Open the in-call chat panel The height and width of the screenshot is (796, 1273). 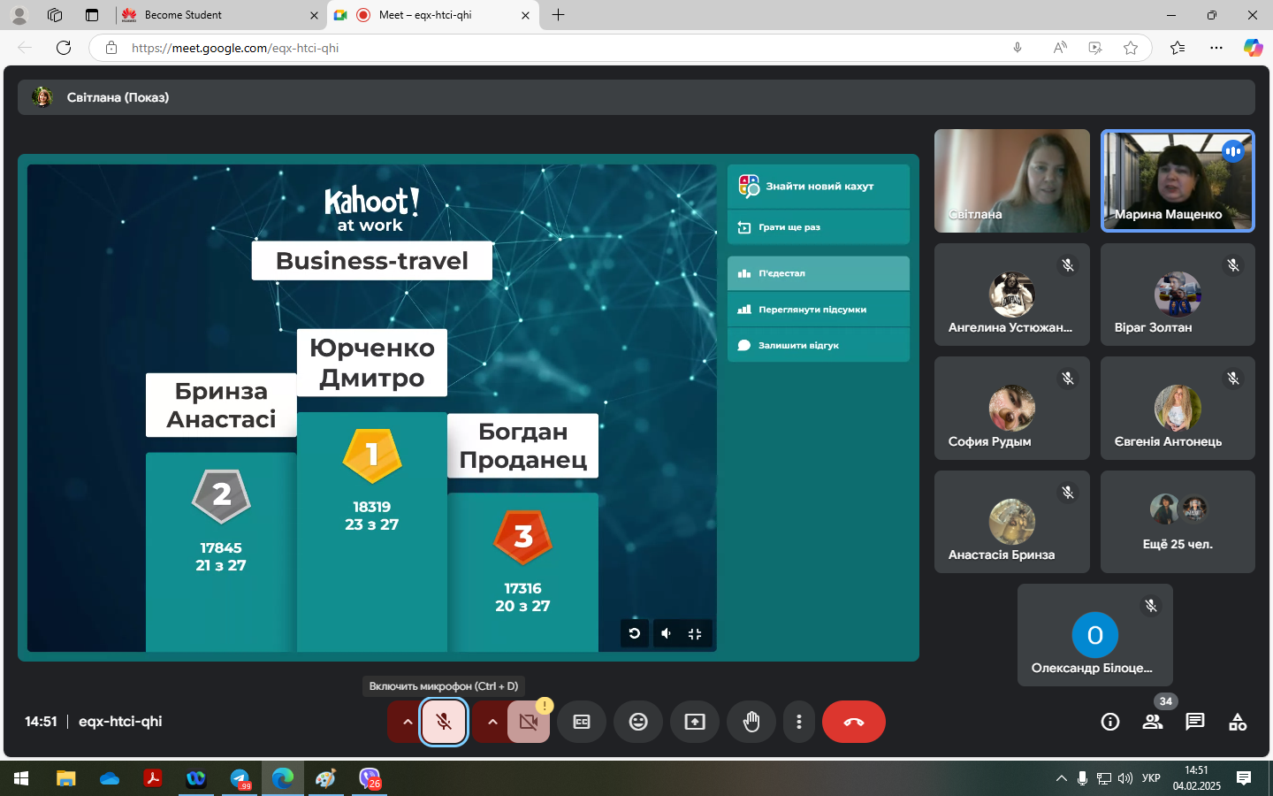click(1195, 722)
